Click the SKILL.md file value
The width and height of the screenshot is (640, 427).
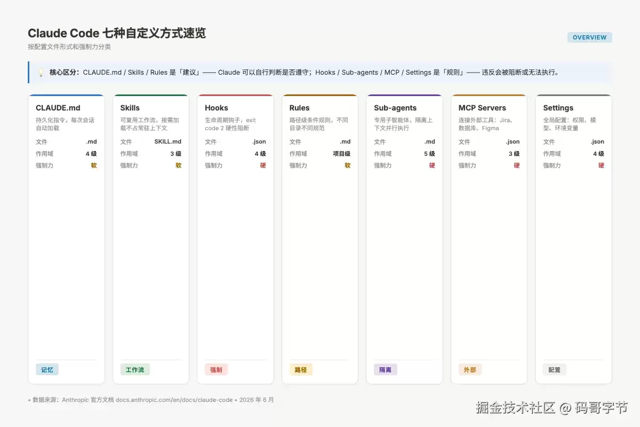(168, 142)
